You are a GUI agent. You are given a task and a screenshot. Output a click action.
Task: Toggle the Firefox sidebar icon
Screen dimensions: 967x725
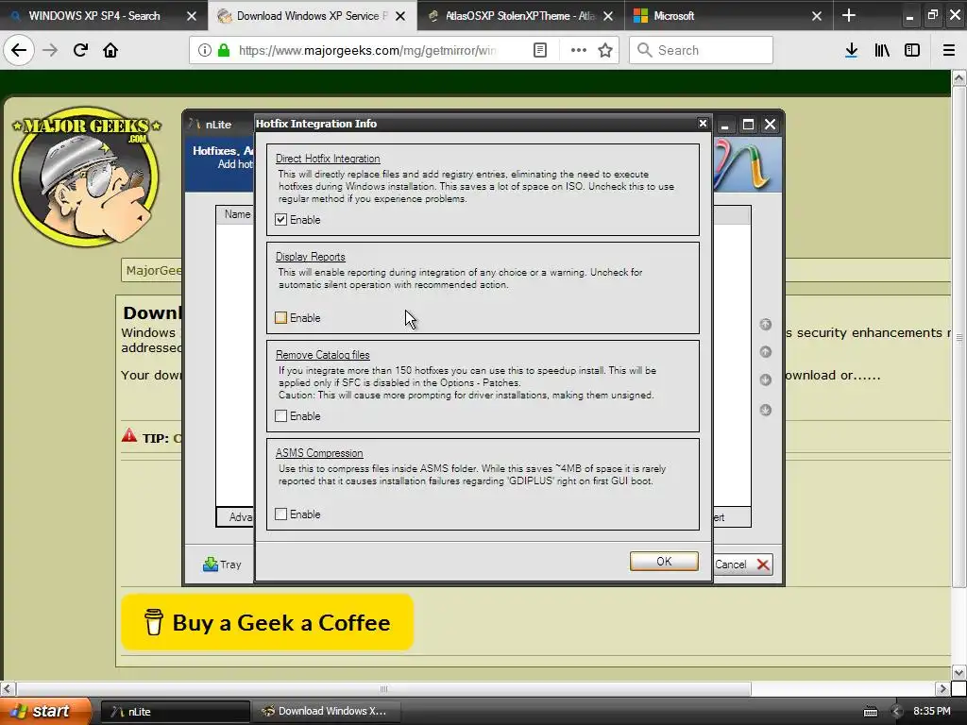[912, 50]
